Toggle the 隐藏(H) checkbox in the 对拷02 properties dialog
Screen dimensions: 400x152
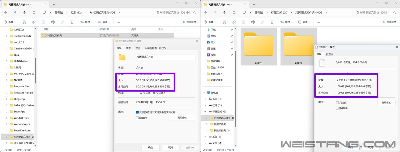337,108
